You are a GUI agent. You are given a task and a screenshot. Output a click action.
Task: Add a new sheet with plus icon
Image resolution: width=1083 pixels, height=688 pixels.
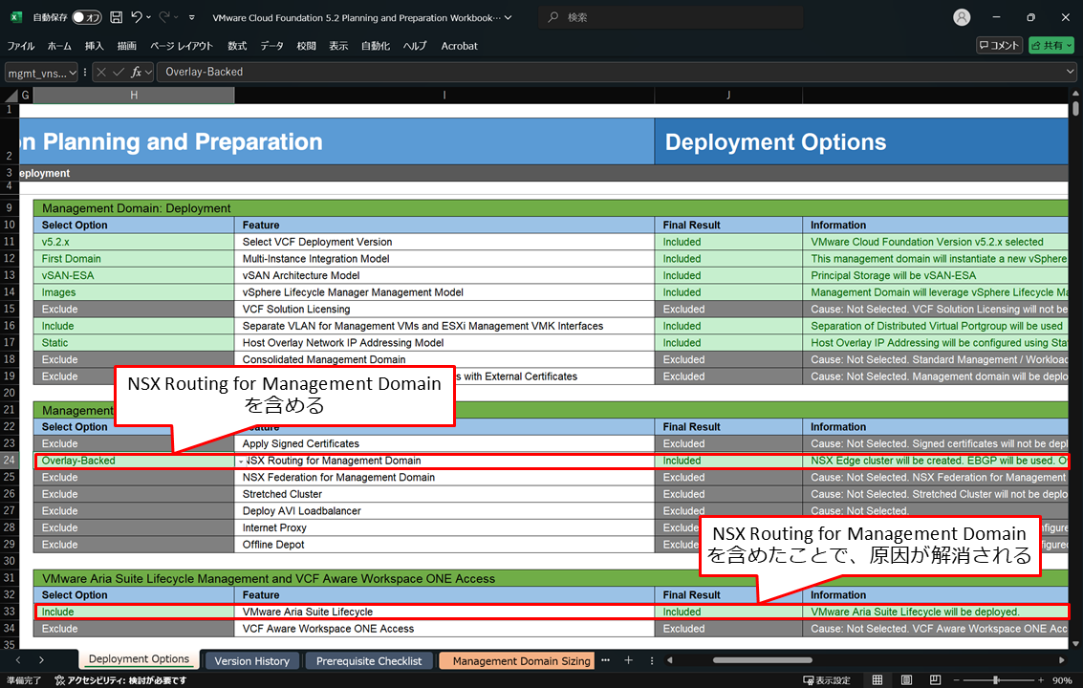629,660
